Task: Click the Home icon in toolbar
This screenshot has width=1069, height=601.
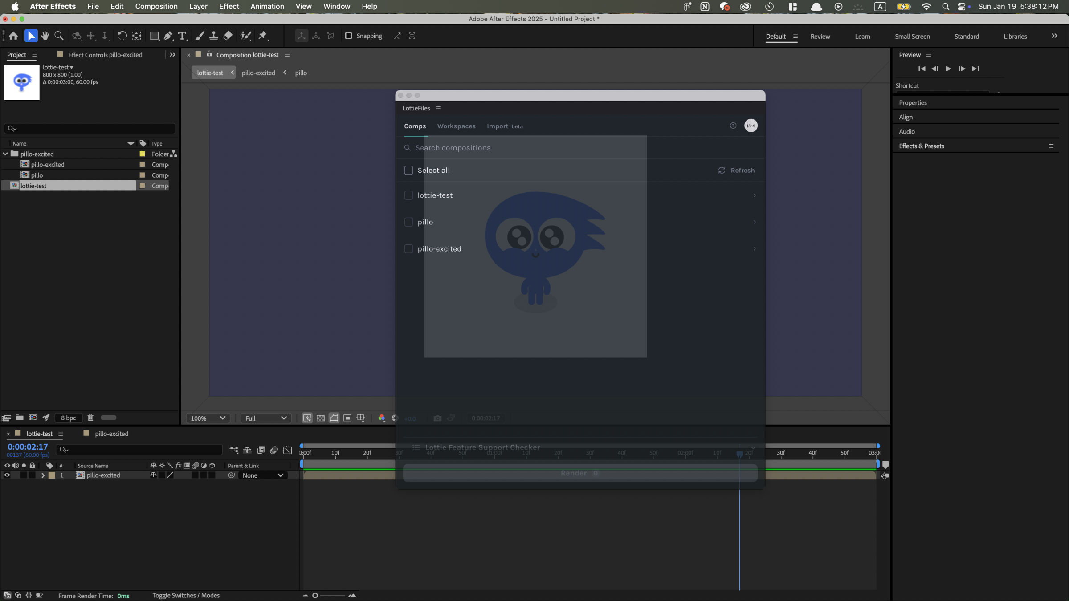Action: [13, 36]
